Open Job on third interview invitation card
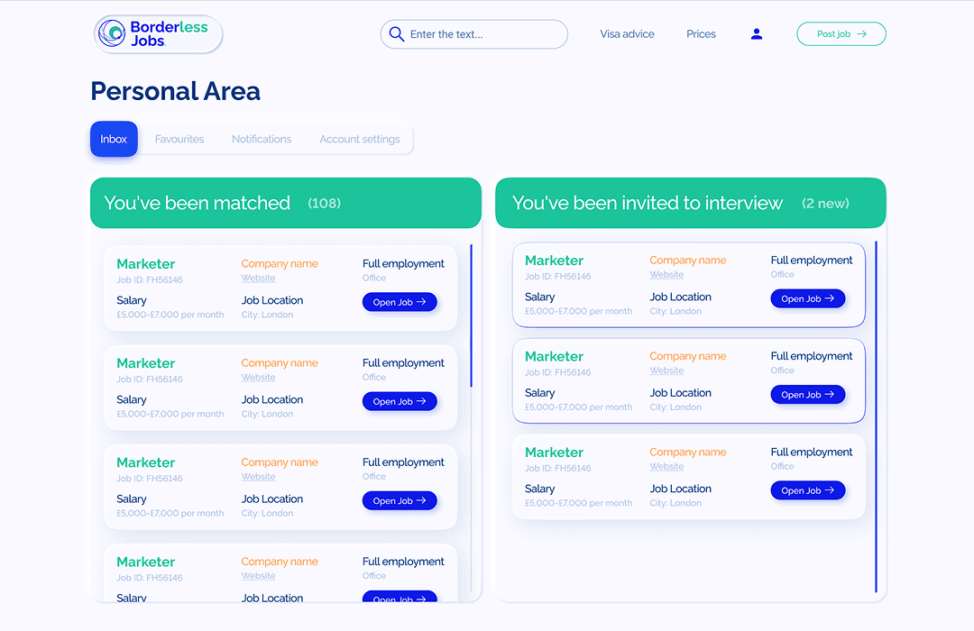The image size is (974, 631). click(x=808, y=490)
